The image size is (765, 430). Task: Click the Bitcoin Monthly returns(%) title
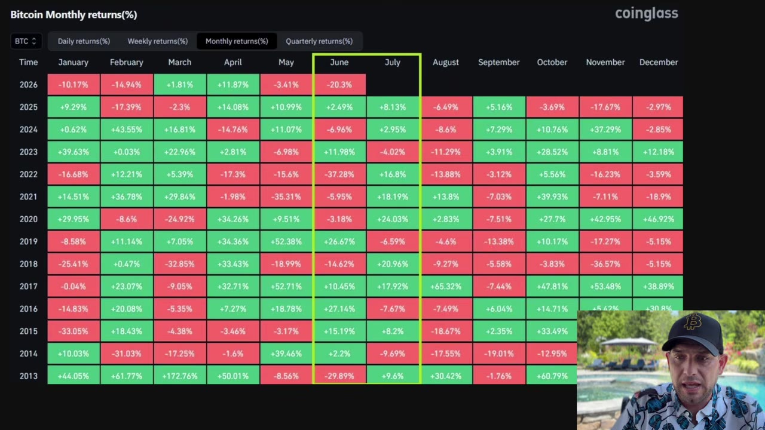point(74,14)
